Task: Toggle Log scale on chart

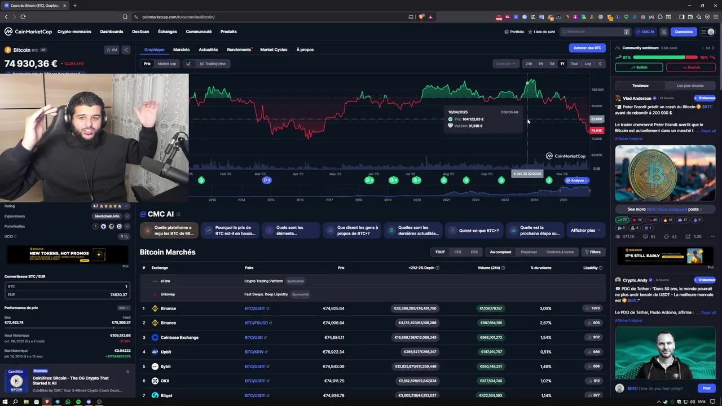Action: [x=588, y=64]
